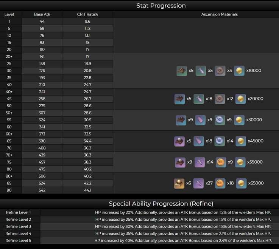The height and width of the screenshot is (249, 279).
Task: Select the gray disc material icon marked x12
Action: pos(220,99)
